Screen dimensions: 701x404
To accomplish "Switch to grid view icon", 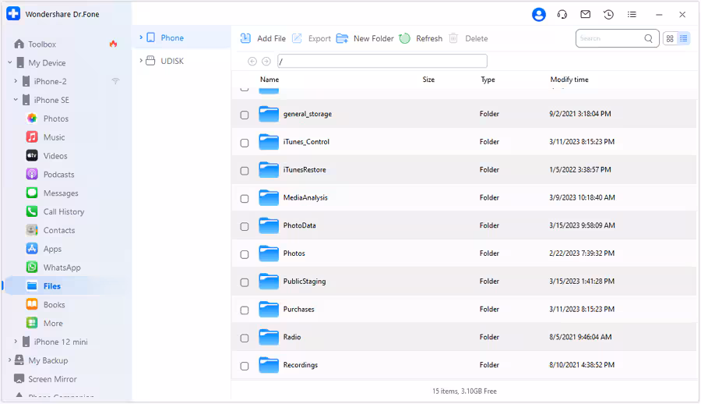I will tap(670, 38).
